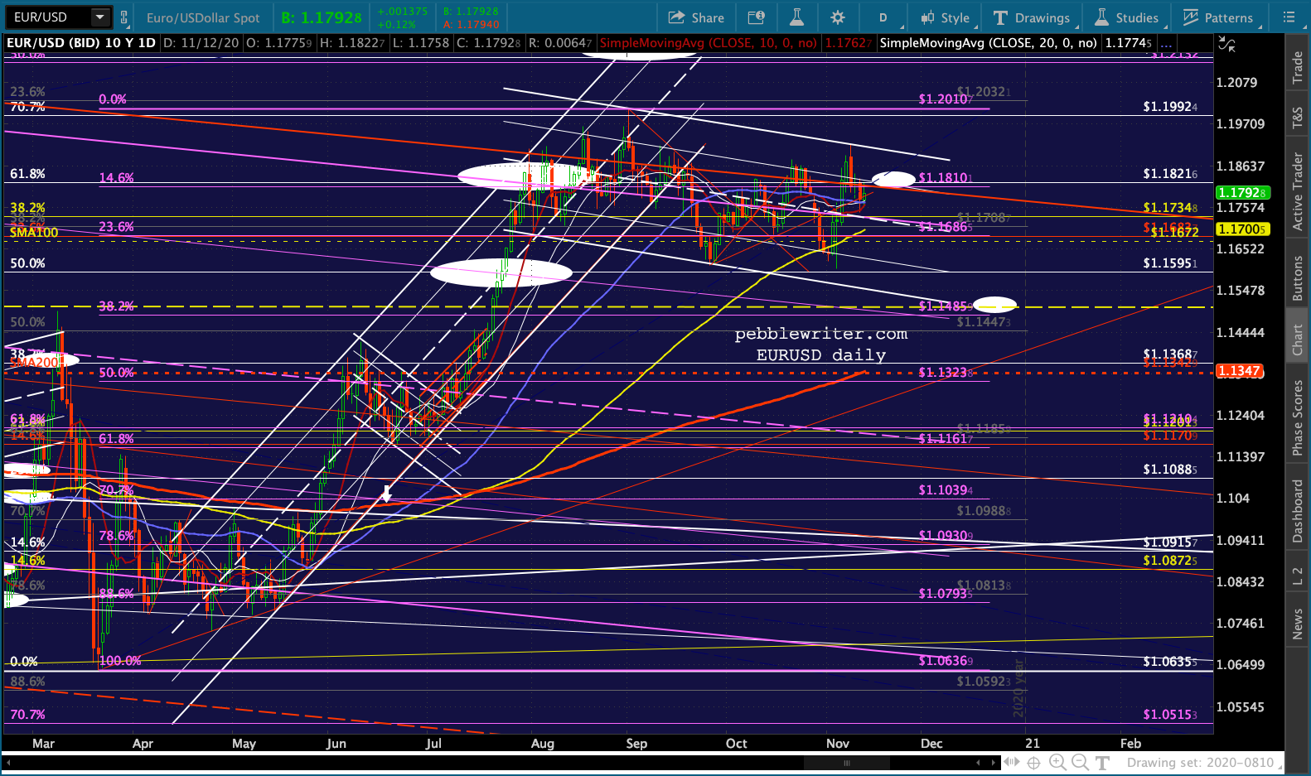Screen dimensions: 1311x776
Task: Open the Patterns menu
Action: (1218, 17)
